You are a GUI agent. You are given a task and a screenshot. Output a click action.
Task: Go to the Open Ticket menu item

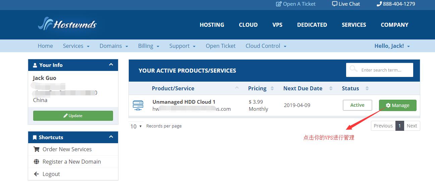tap(220, 46)
